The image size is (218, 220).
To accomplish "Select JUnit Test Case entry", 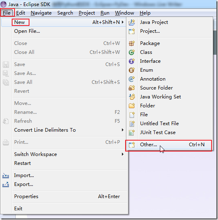I will click(x=170, y=132).
